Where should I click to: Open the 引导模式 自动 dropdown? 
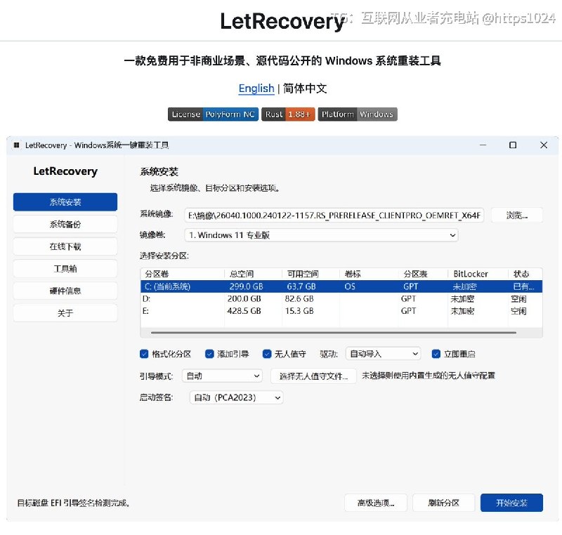point(222,376)
